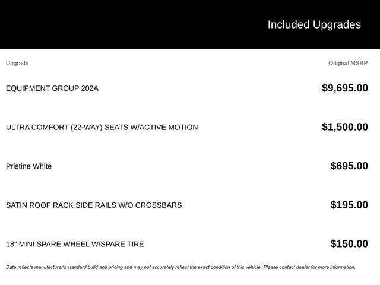Select the Upgrade column header
380x285 pixels.
pyautogui.click(x=17, y=63)
